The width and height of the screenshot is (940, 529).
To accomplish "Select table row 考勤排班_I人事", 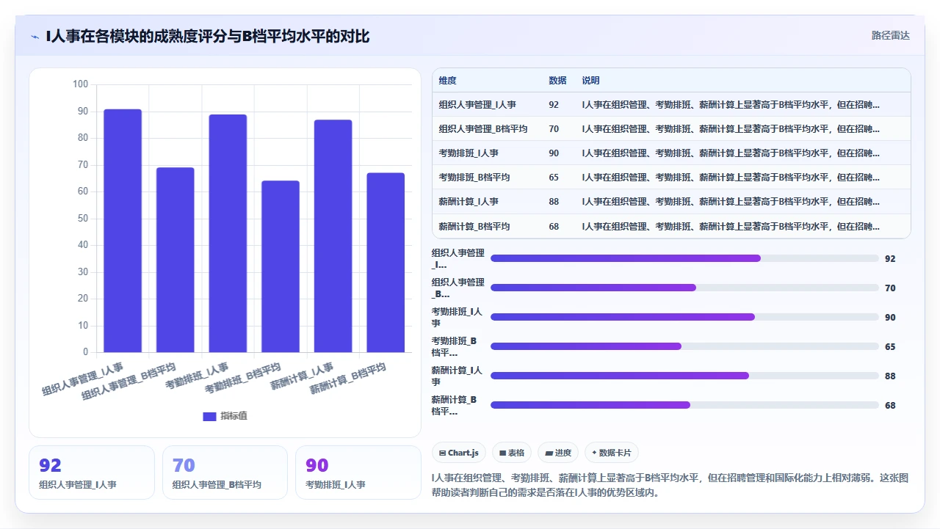I will click(671, 153).
